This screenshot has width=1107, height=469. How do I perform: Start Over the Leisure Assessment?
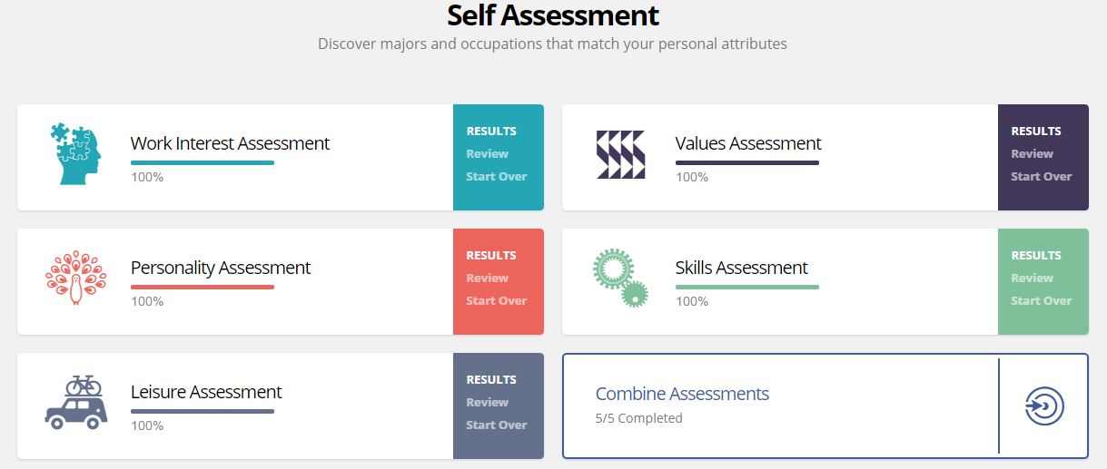(497, 425)
